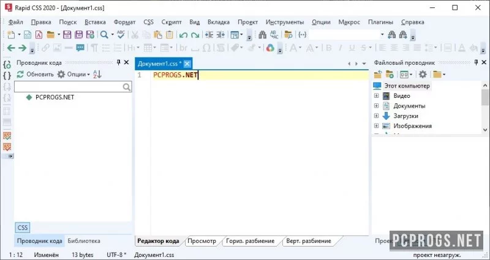Open the Правка menu
This screenshot has height=260, width=490.
[41, 22]
